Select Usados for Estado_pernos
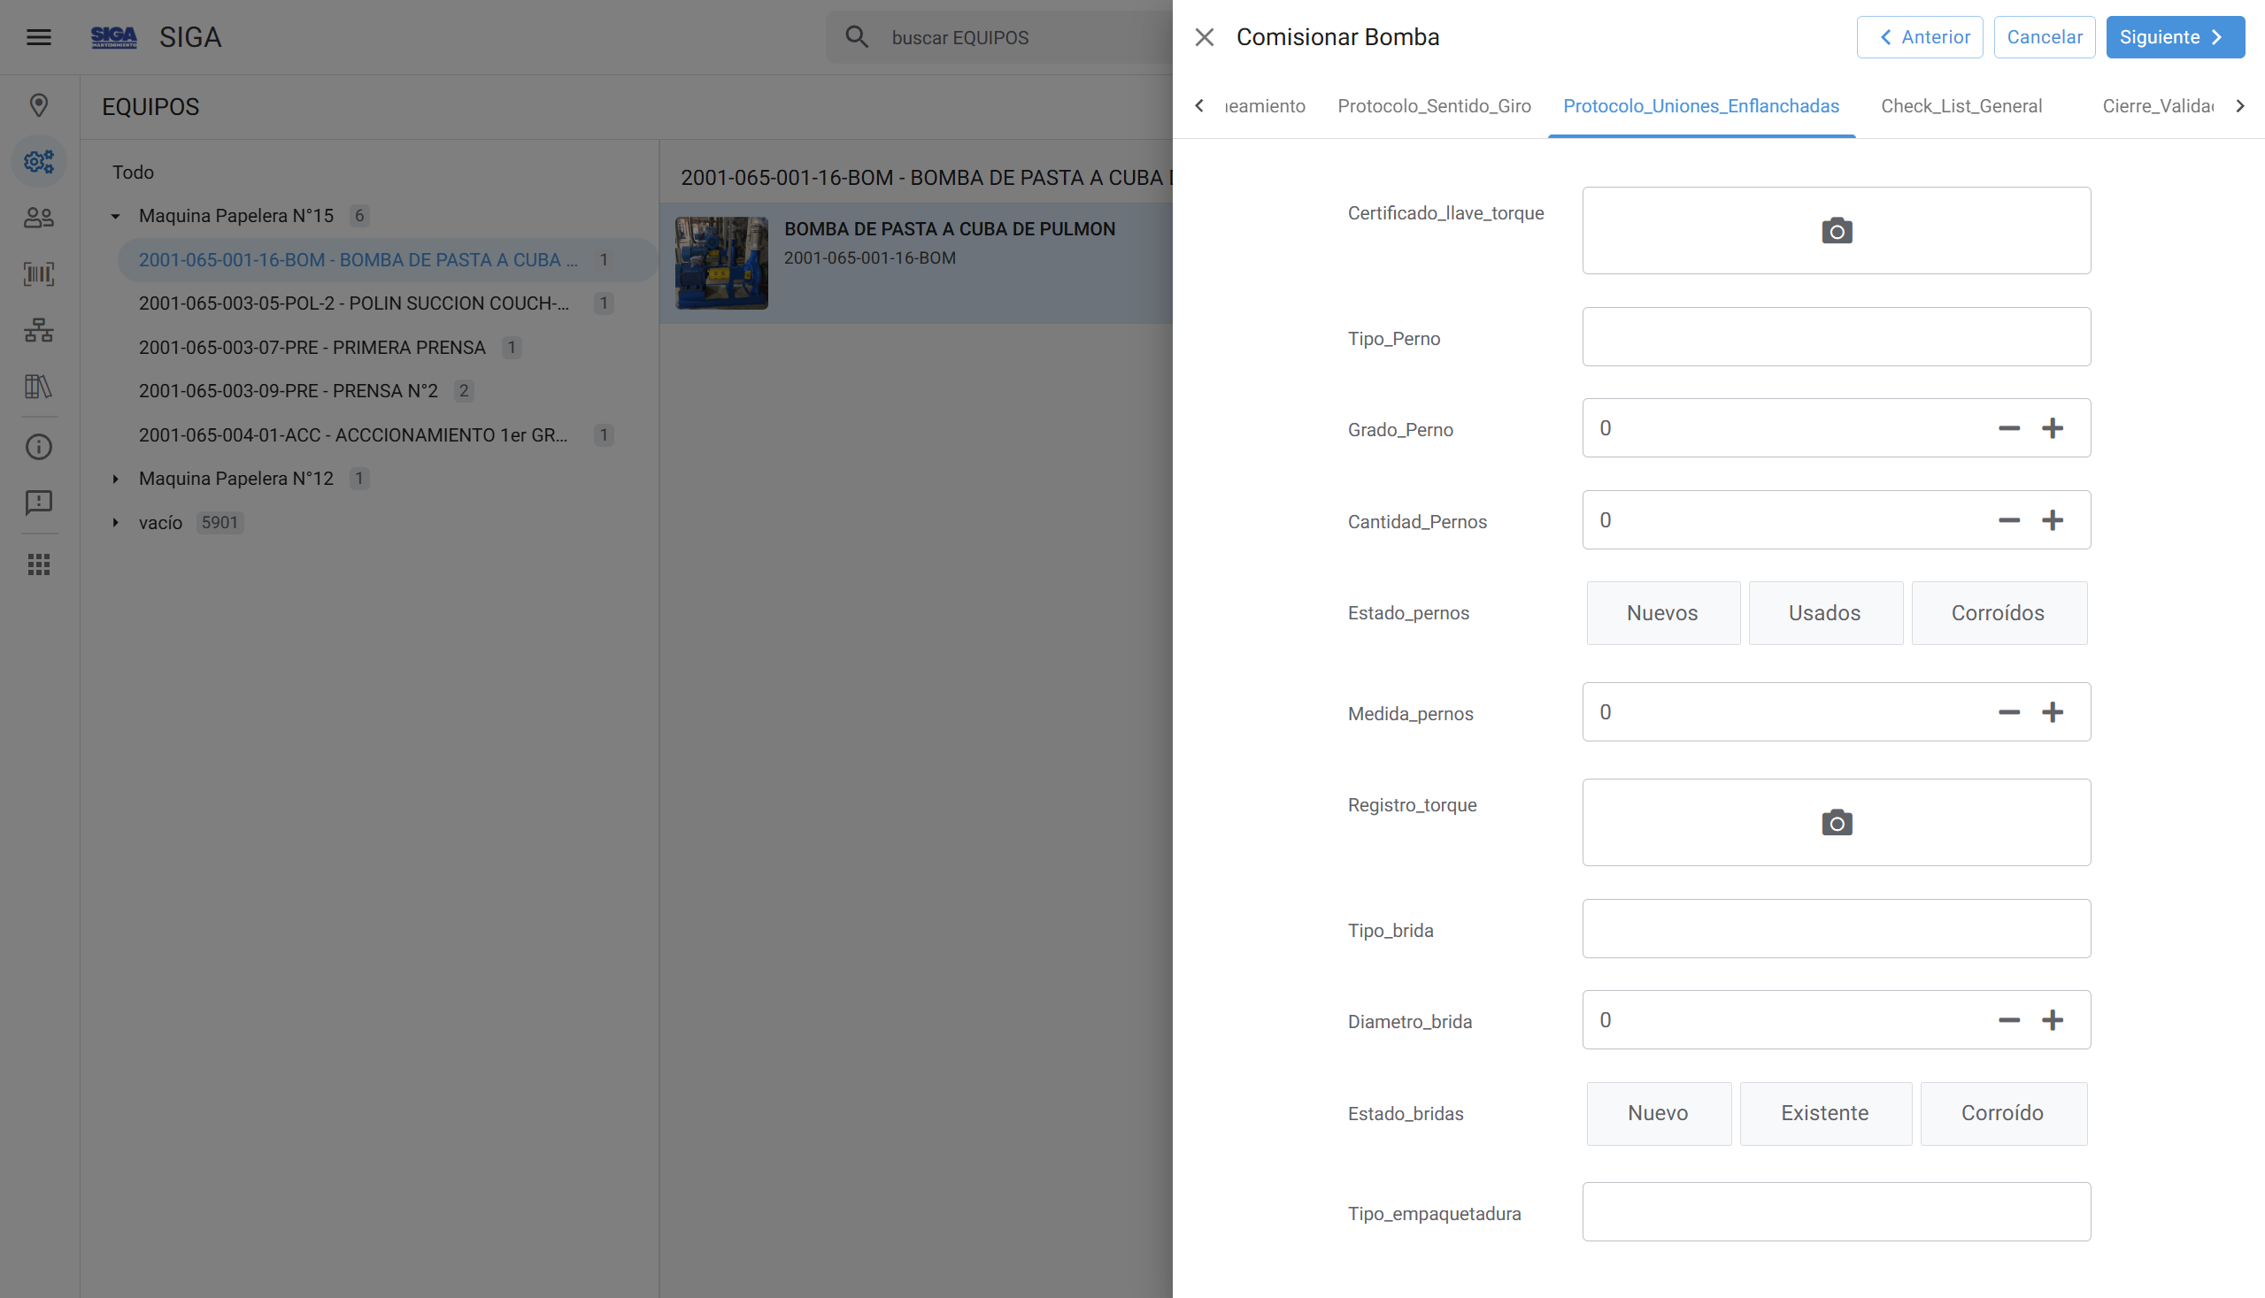The height and width of the screenshot is (1298, 2265). coord(1824,613)
